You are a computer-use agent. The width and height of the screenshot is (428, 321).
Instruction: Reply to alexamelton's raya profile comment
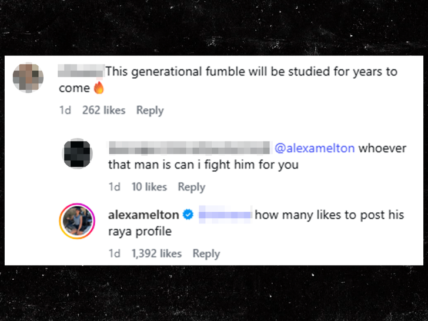[206, 253]
